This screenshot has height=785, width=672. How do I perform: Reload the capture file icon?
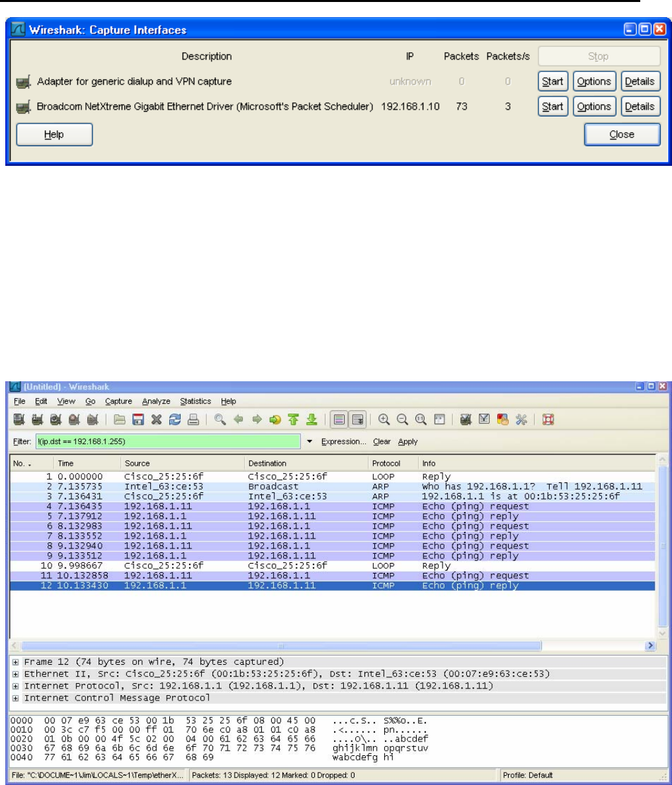[x=175, y=420]
